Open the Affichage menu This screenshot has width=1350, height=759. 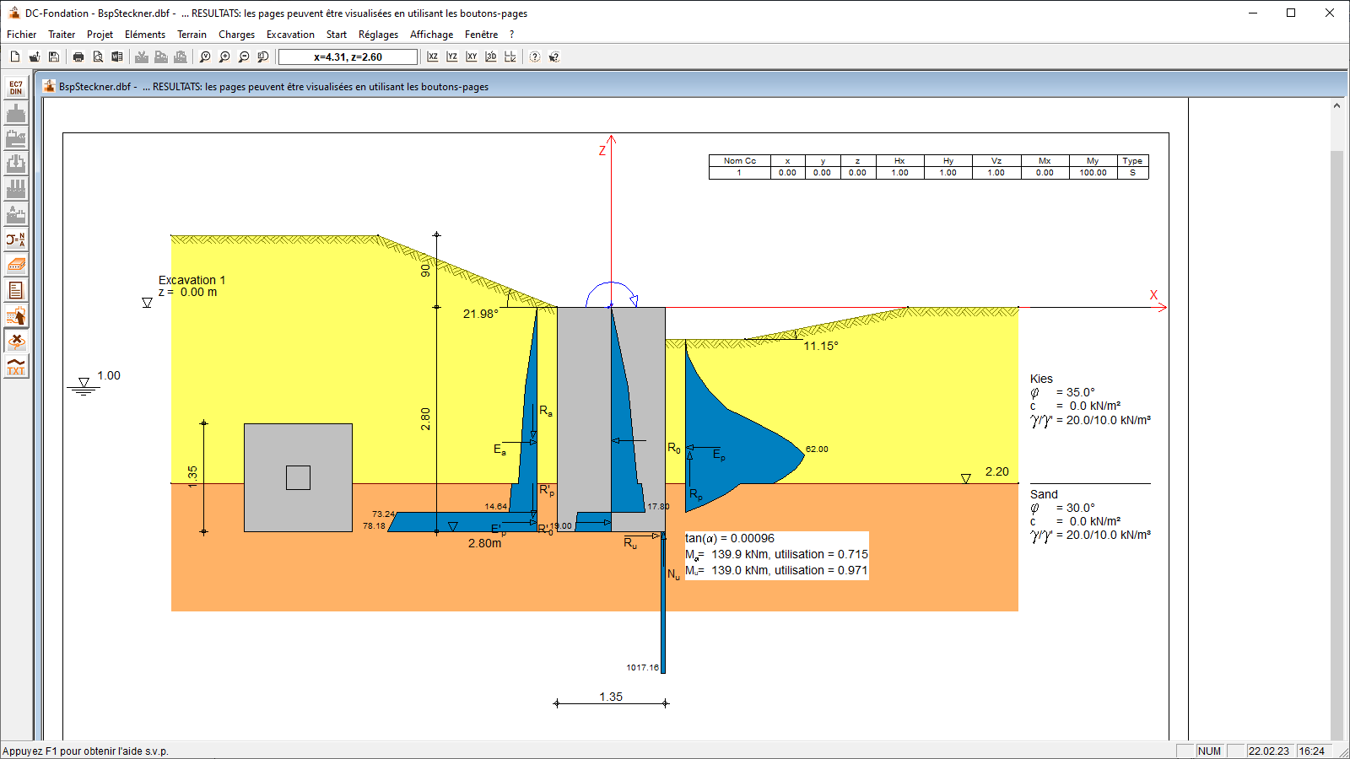point(431,35)
